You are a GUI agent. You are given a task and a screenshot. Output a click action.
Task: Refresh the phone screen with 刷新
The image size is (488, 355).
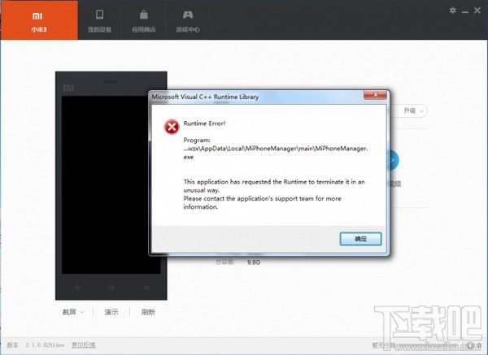click(x=148, y=312)
